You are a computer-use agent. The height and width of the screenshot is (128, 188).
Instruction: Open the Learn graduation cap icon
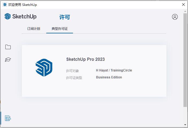click(x=8, y=59)
